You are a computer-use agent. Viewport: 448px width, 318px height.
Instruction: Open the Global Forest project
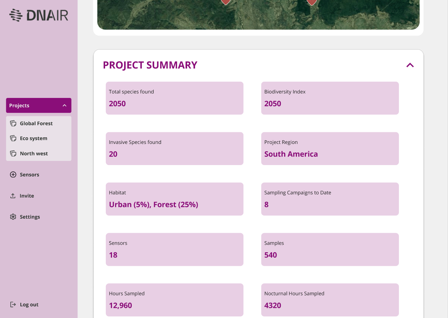point(36,124)
